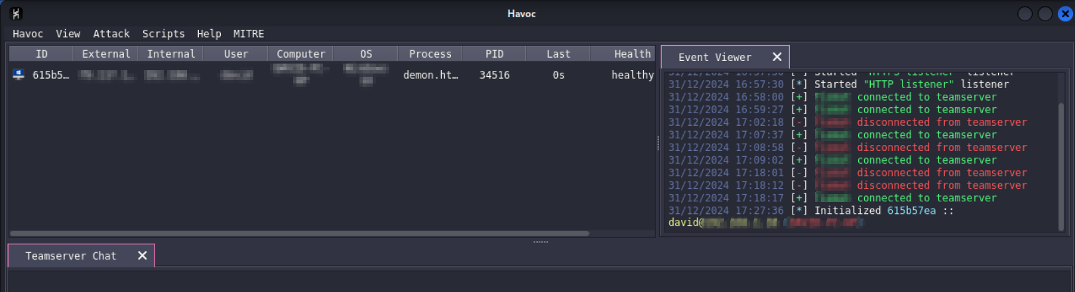This screenshot has height=292, width=1075.
Task: Open the Attack menu
Action: point(111,34)
